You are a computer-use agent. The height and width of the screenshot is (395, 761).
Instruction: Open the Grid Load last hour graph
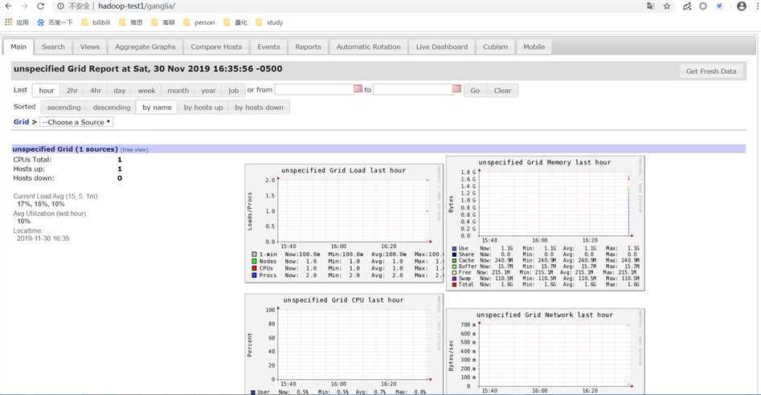pyautogui.click(x=344, y=223)
